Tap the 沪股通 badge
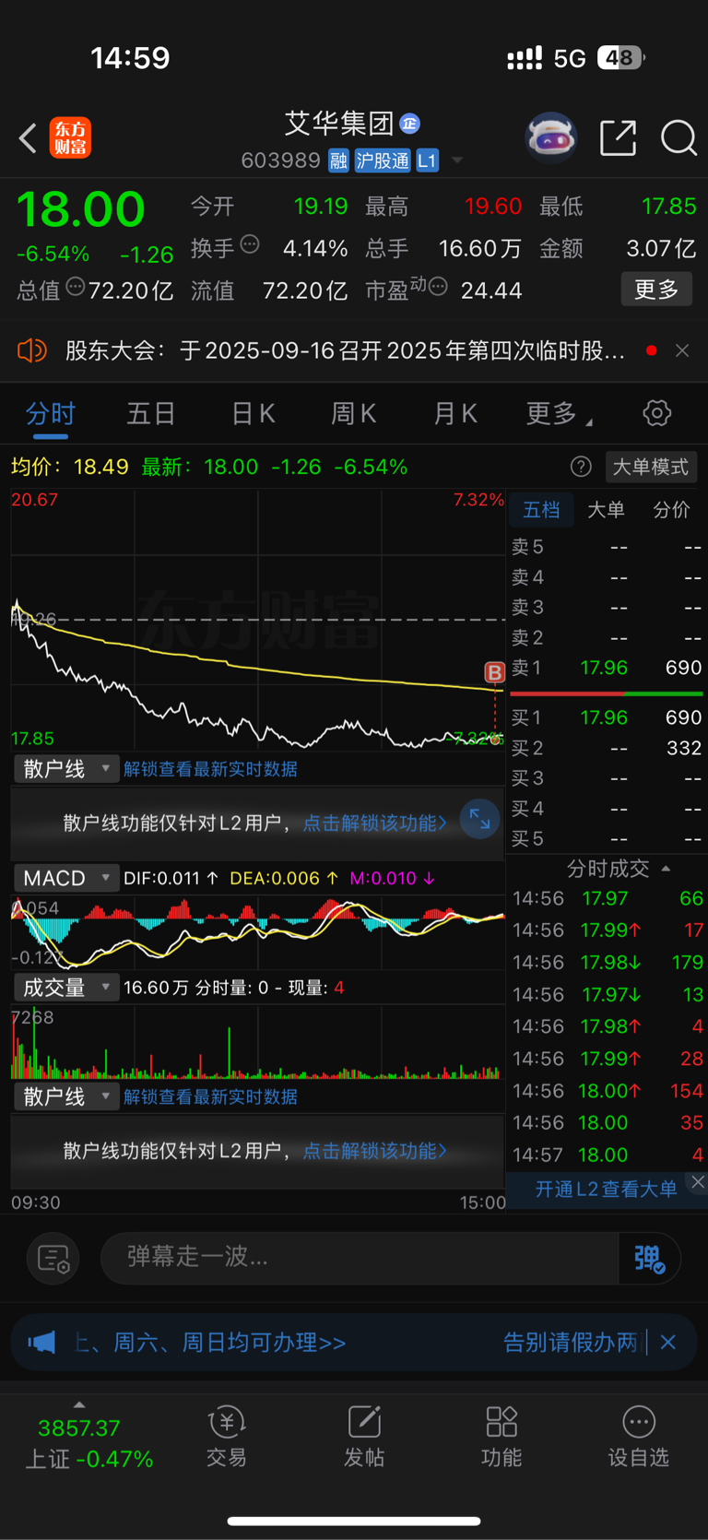The image size is (708, 1540). coord(382,160)
